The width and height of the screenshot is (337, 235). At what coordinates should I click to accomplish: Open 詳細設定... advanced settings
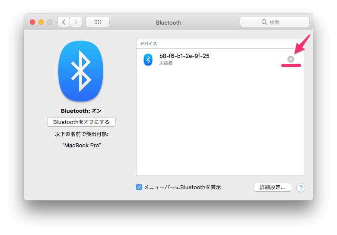pos(272,187)
